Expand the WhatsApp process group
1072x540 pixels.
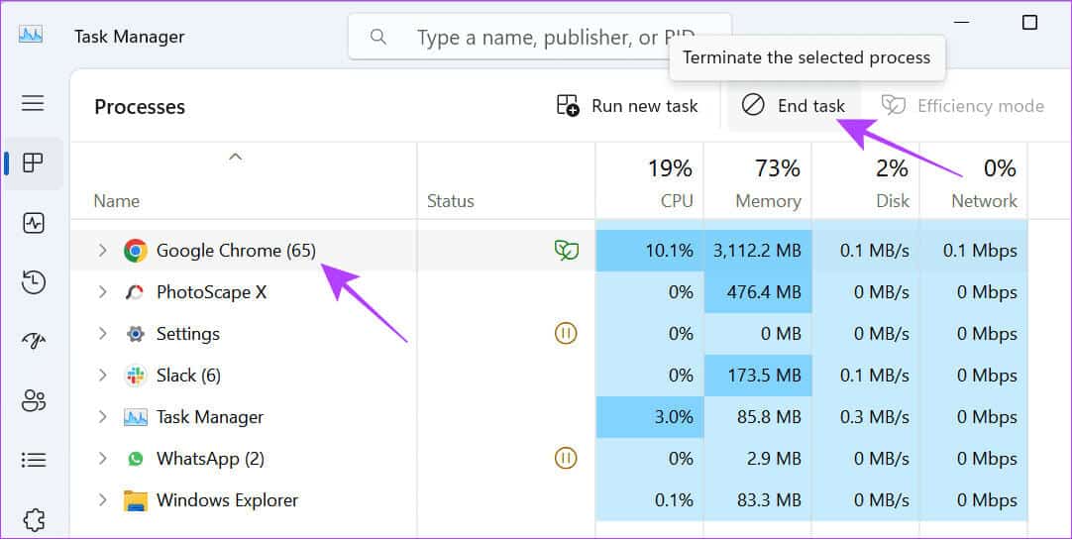coord(103,458)
